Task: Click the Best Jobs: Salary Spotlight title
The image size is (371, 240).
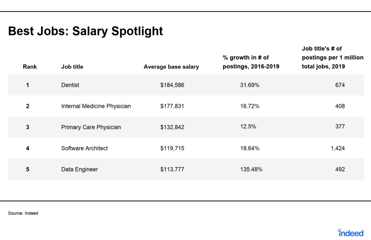Action: 86,31
